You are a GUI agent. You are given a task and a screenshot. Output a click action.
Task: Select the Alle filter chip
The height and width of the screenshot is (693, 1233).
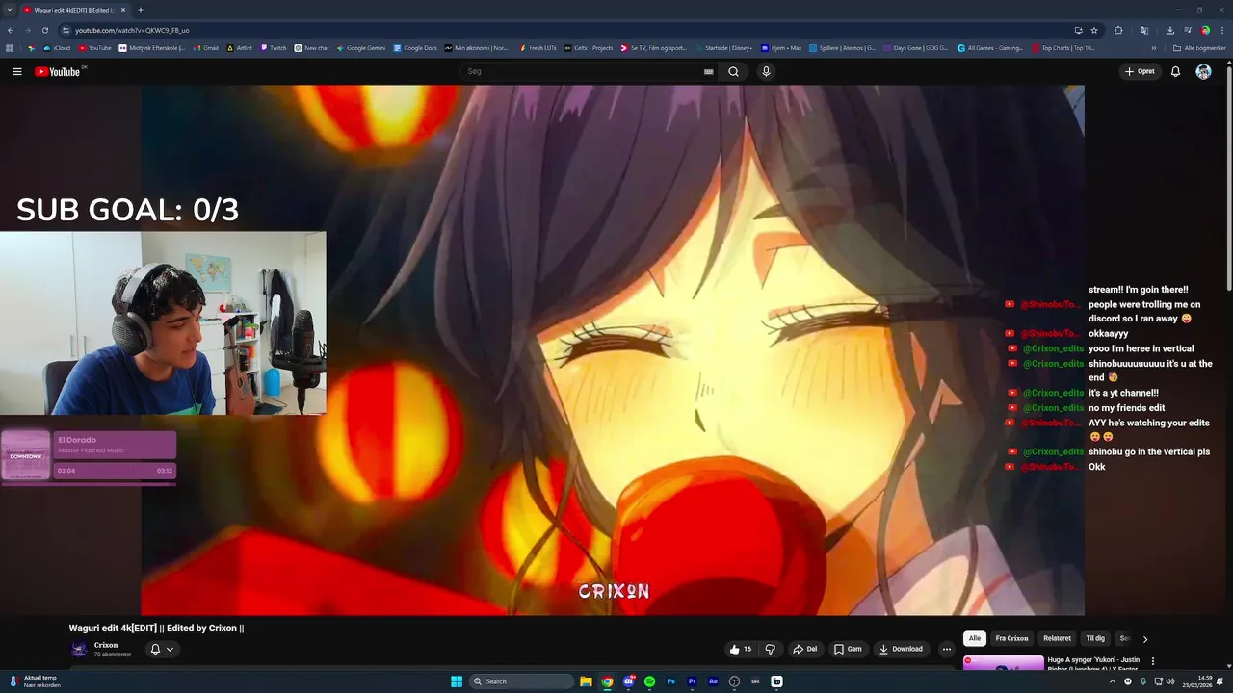coord(975,638)
